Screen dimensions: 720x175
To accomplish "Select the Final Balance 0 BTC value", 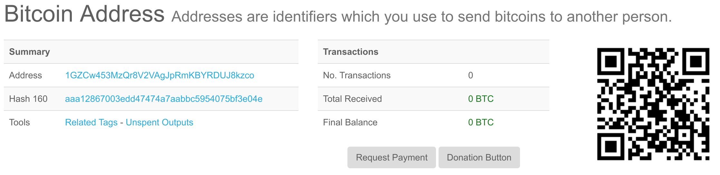I will click(480, 122).
